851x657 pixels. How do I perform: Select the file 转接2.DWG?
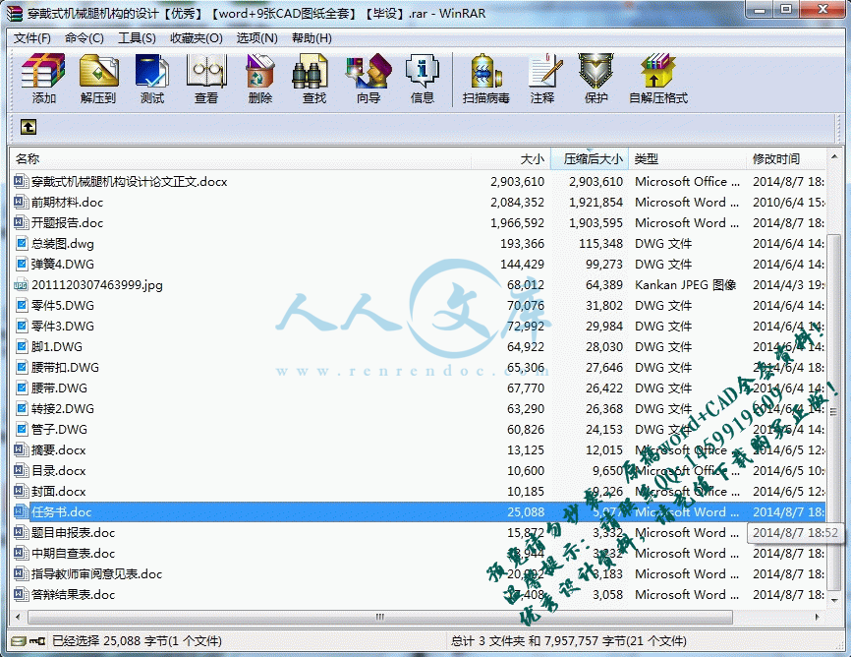[63, 408]
